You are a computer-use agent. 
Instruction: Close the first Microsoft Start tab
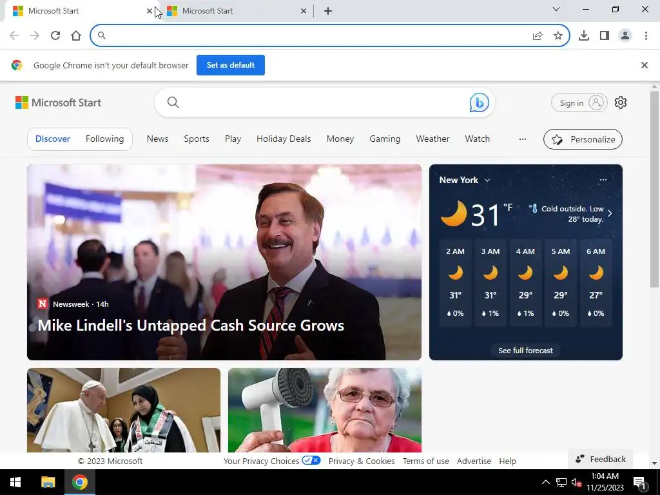[x=150, y=11]
